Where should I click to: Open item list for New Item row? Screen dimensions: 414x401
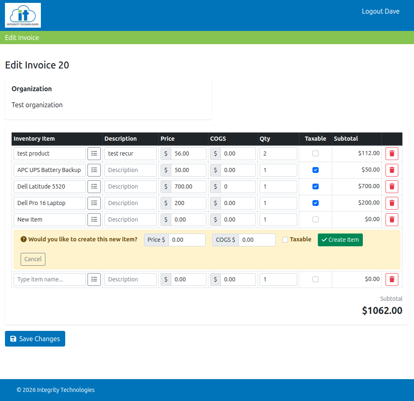point(94,219)
